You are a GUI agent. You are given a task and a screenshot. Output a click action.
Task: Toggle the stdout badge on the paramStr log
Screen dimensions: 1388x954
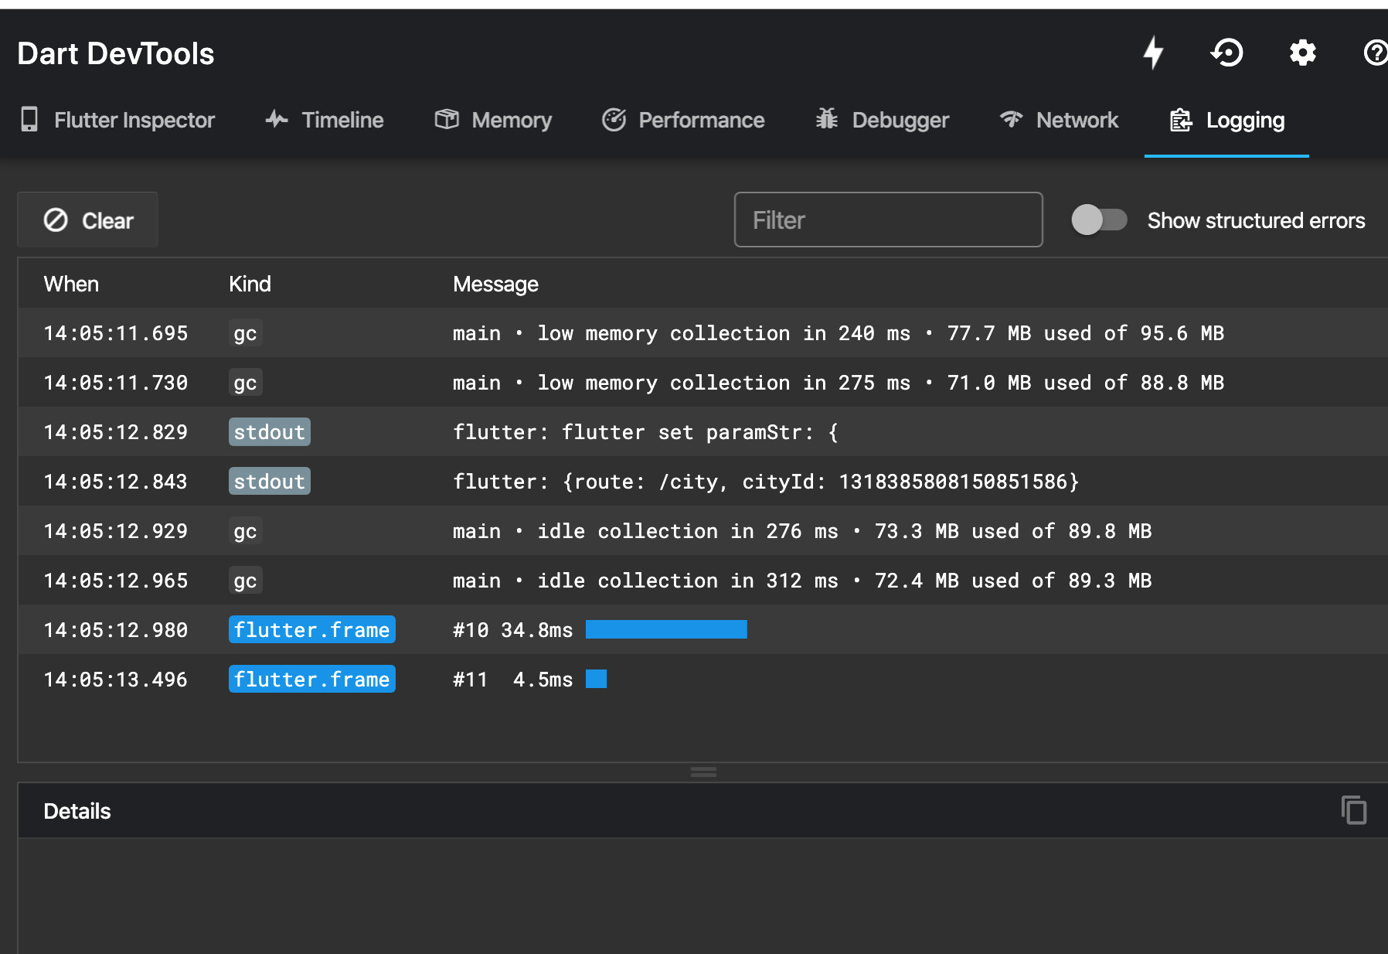(x=269, y=432)
